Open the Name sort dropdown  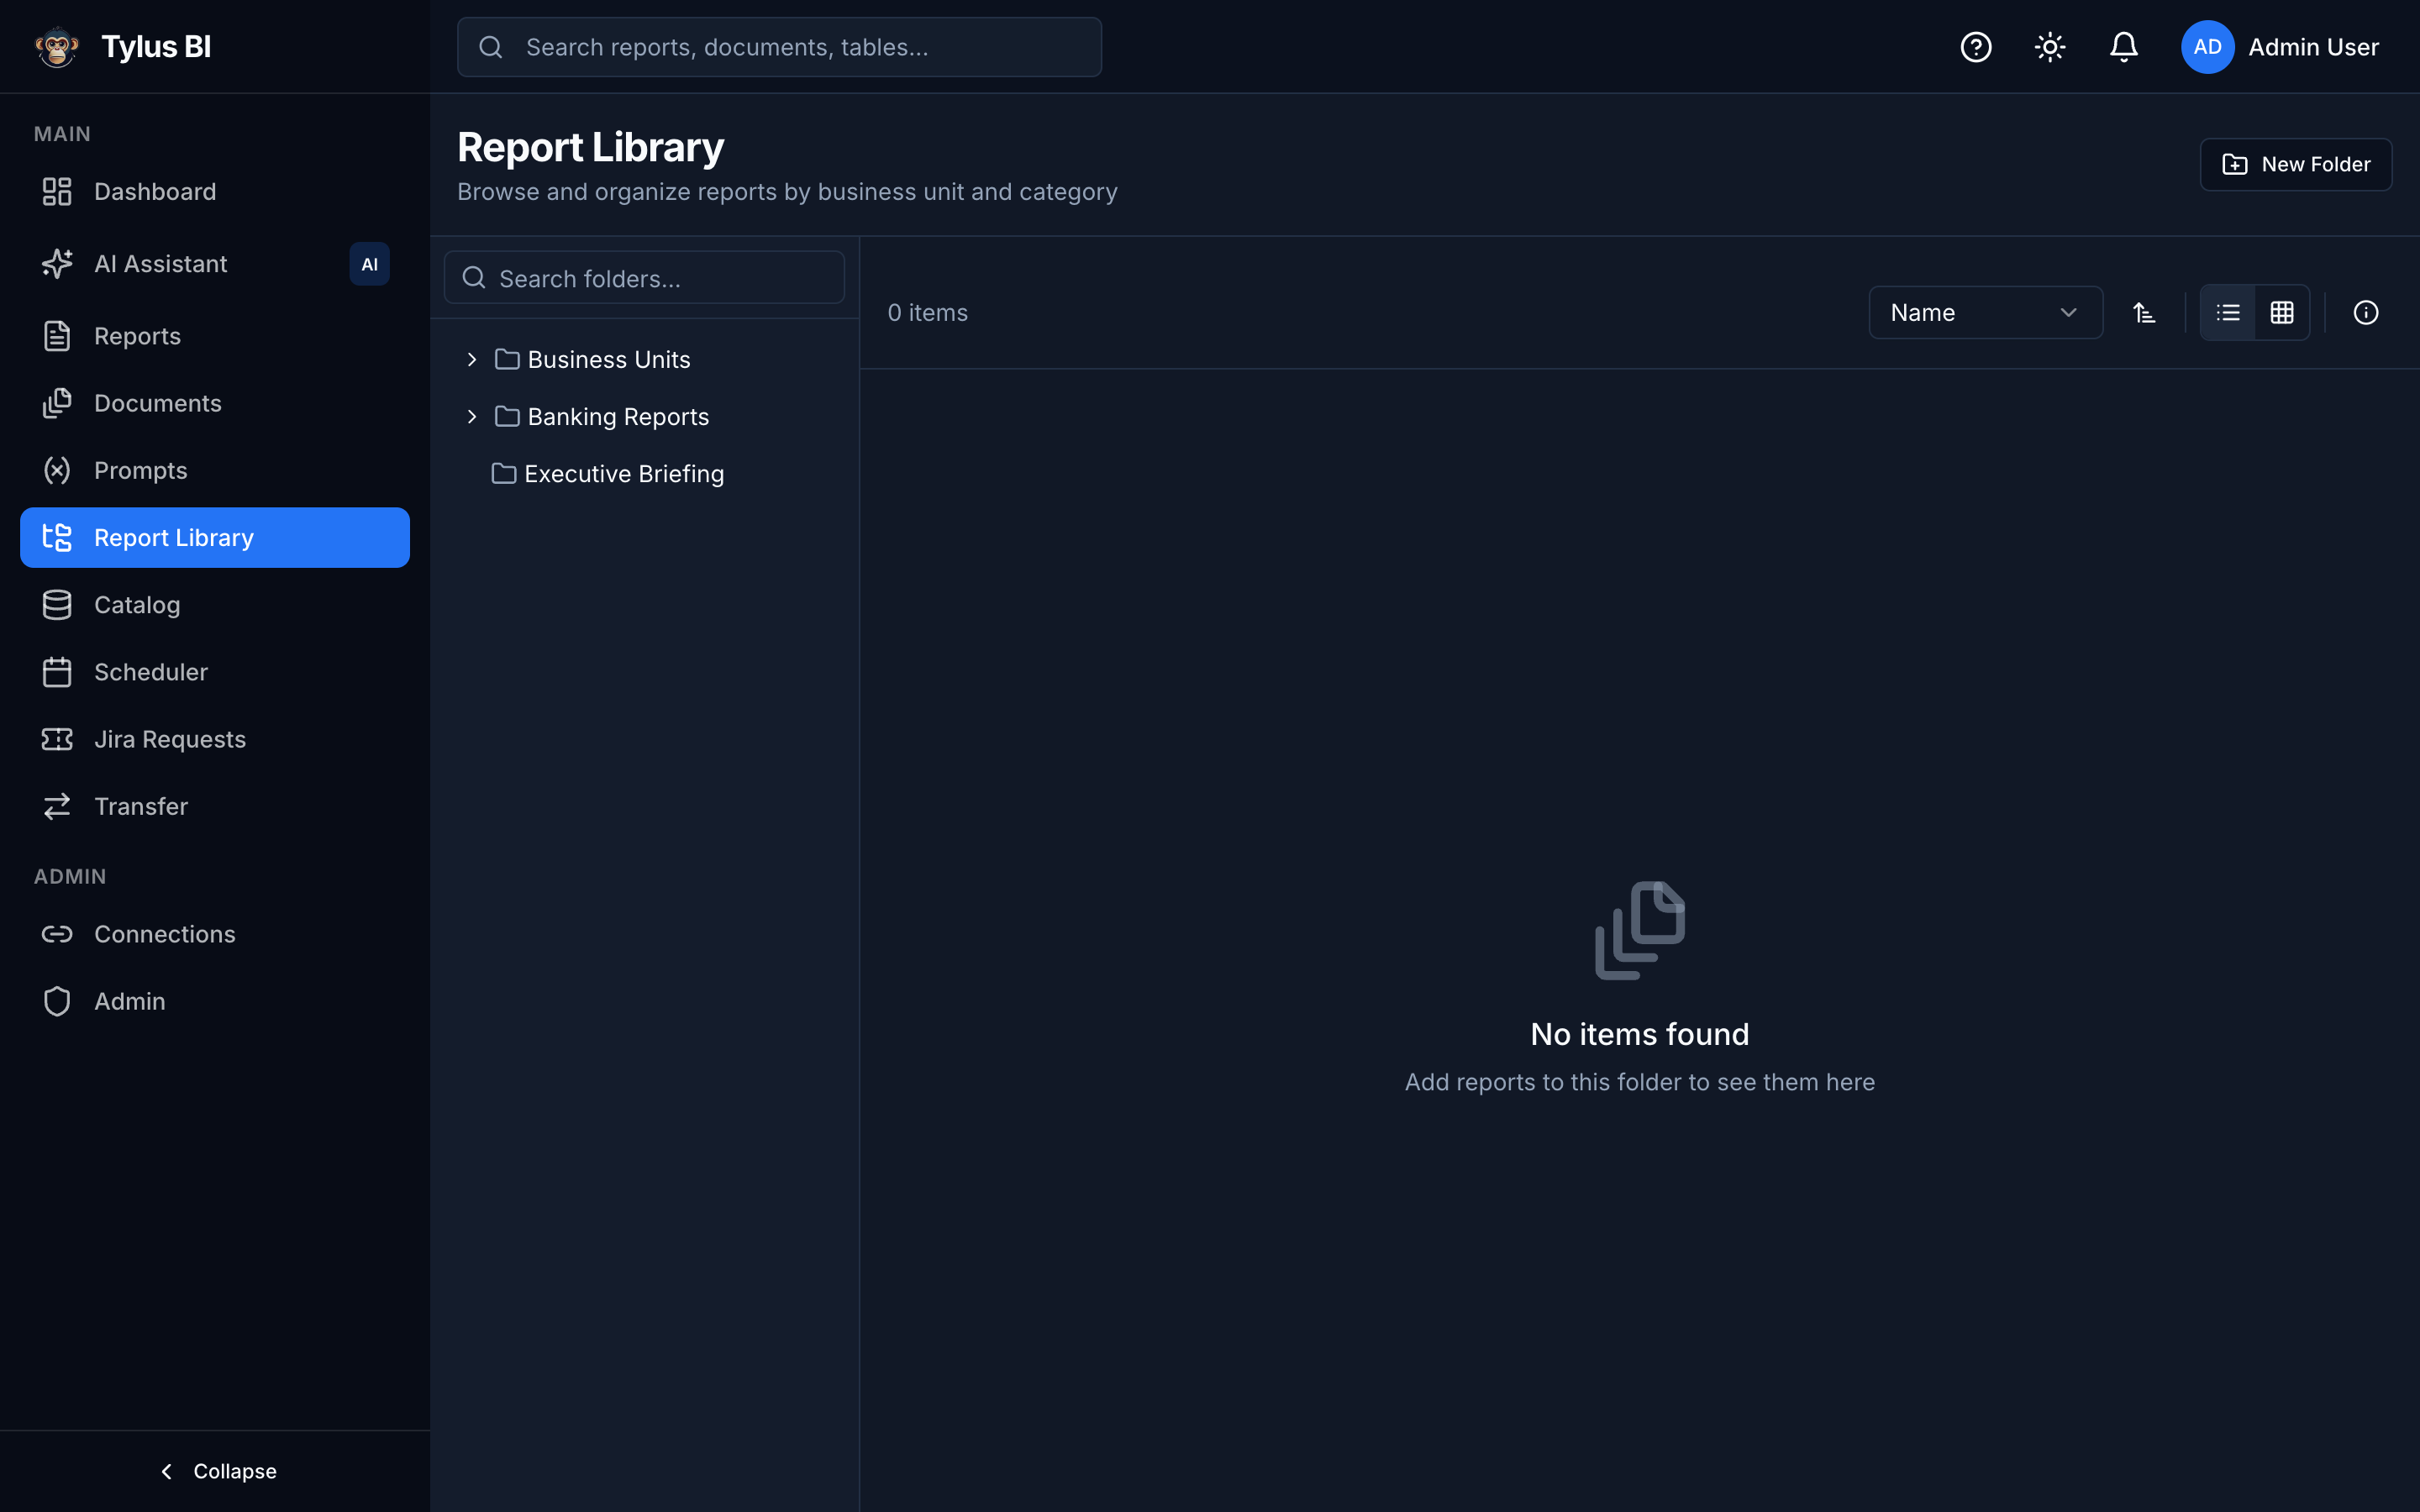click(1985, 313)
